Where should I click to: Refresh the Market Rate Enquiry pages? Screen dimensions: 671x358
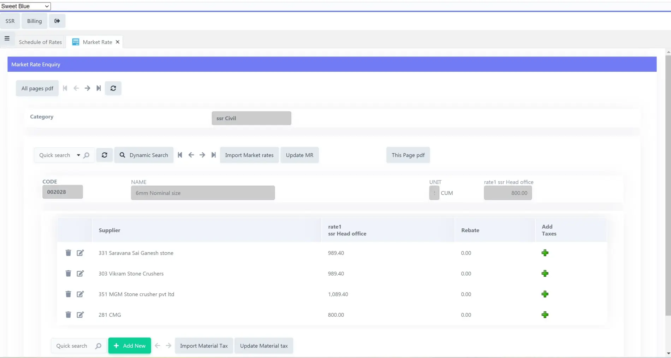pos(113,88)
